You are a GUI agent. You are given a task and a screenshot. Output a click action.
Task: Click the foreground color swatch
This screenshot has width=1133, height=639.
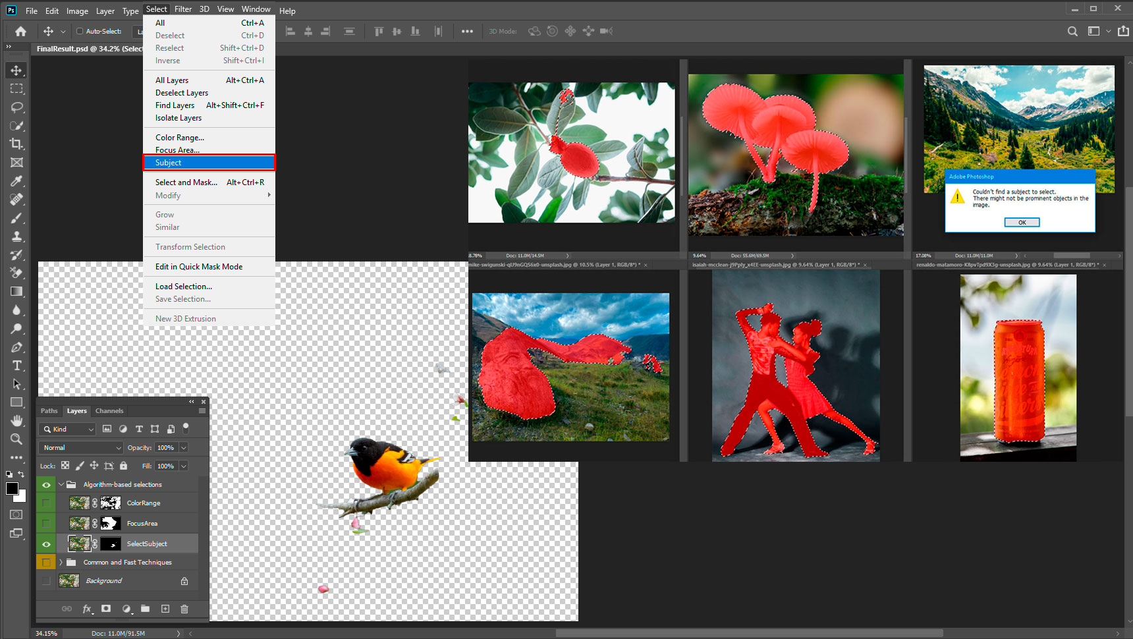(12, 488)
